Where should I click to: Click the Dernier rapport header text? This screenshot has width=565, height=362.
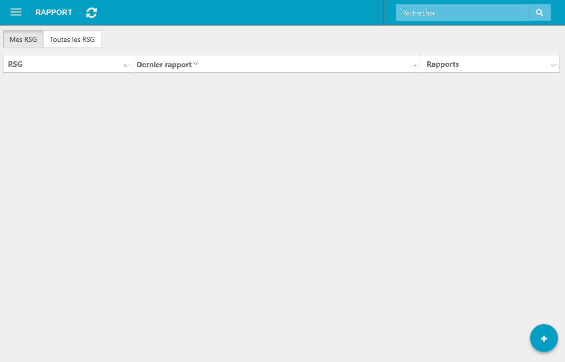pos(164,65)
